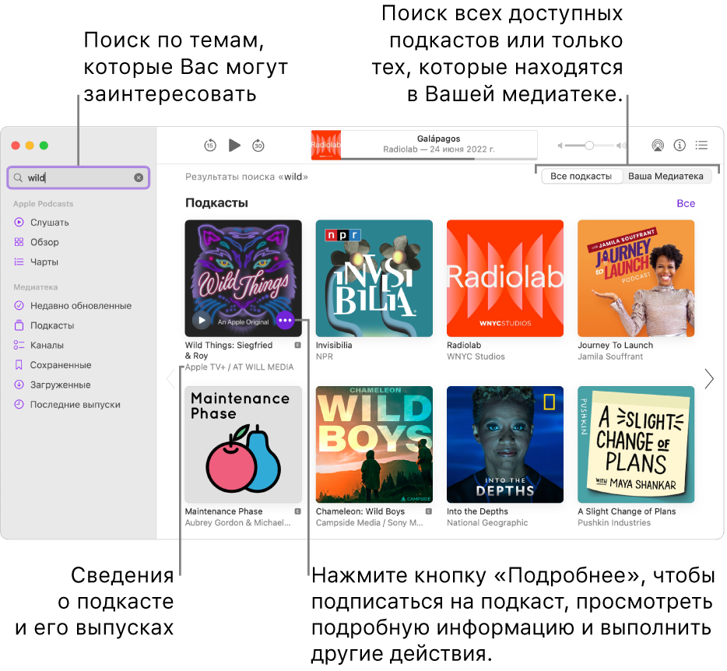This screenshot has height=671, width=727.
Task: Play Wild Things from artwork play button
Action: (202, 320)
